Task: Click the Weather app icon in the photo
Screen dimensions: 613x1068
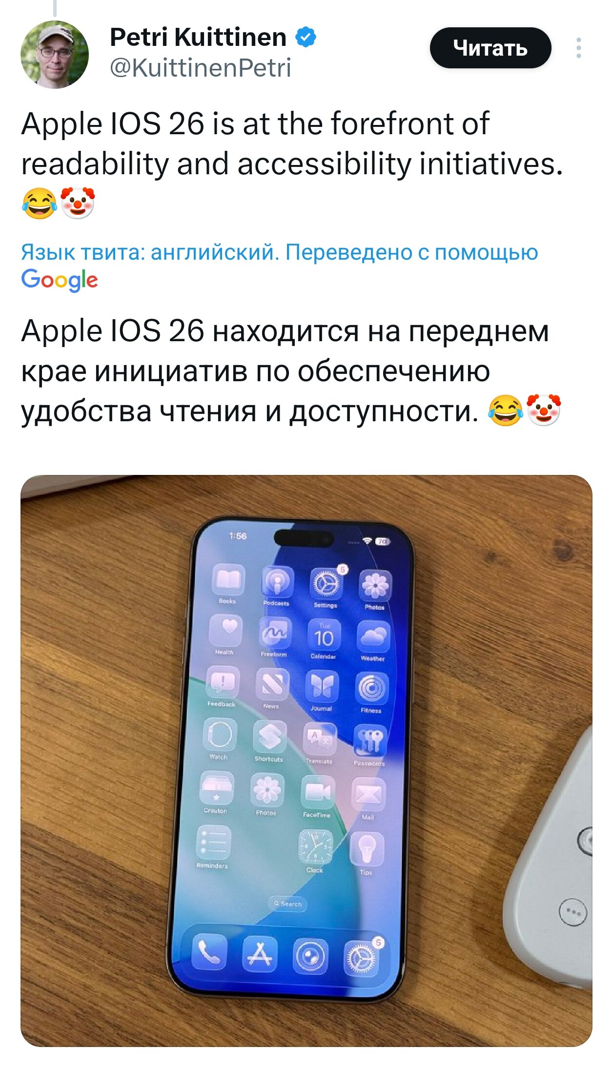Action: (373, 637)
